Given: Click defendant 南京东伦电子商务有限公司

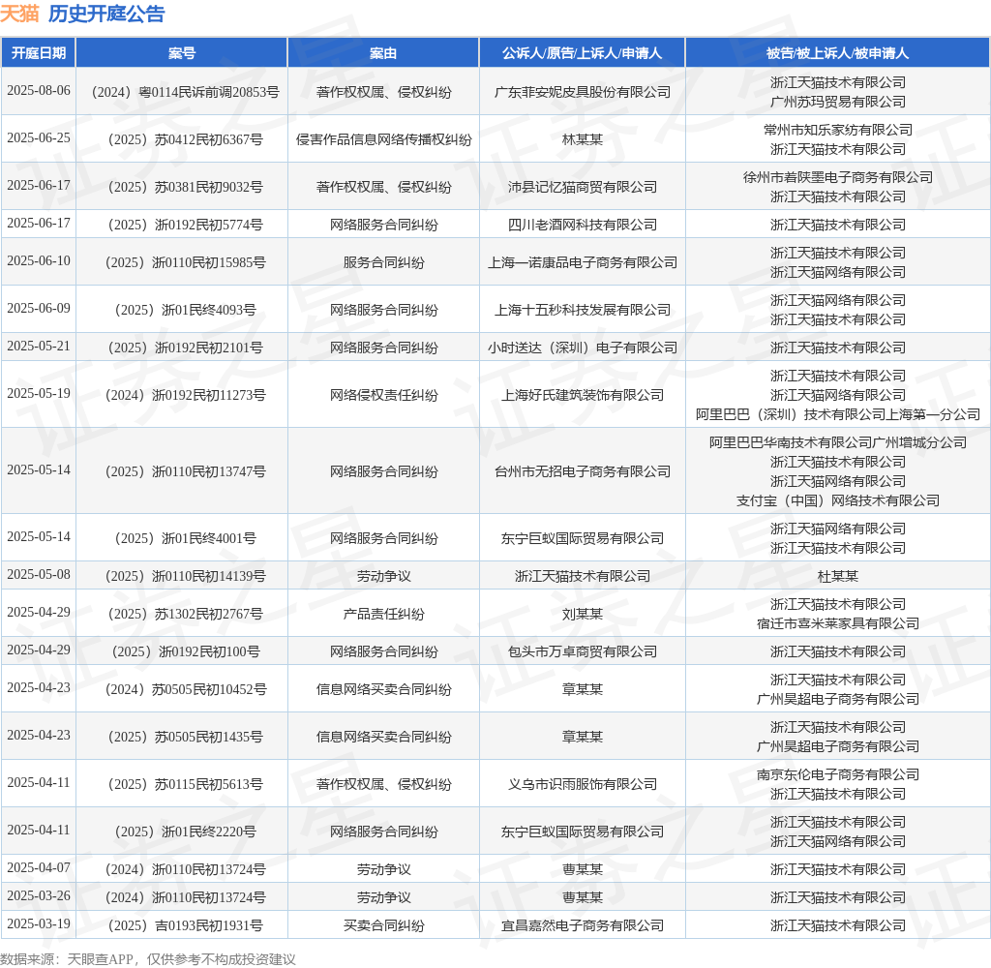Looking at the screenshot, I should click(x=837, y=774).
